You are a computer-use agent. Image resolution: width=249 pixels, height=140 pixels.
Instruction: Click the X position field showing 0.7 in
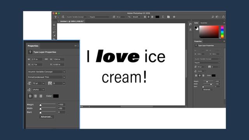(37, 65)
